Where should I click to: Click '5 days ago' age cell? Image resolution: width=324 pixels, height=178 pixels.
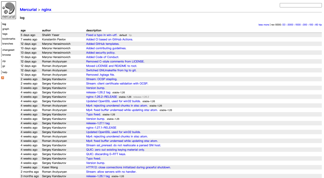click(28, 35)
